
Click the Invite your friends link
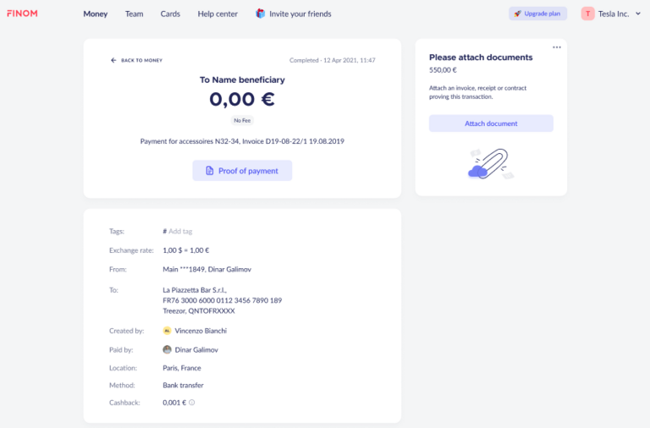pyautogui.click(x=300, y=14)
